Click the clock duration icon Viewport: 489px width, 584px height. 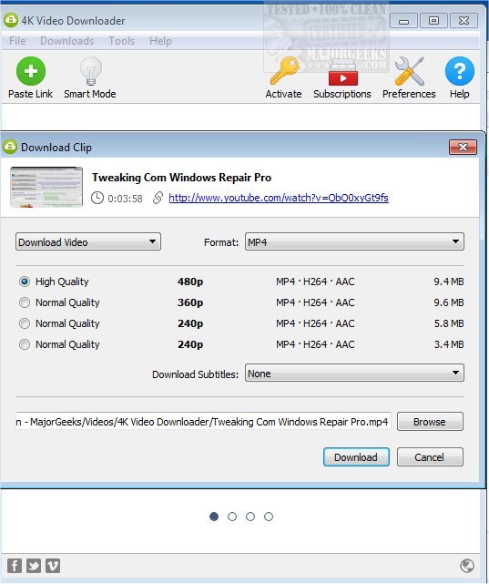[97, 198]
